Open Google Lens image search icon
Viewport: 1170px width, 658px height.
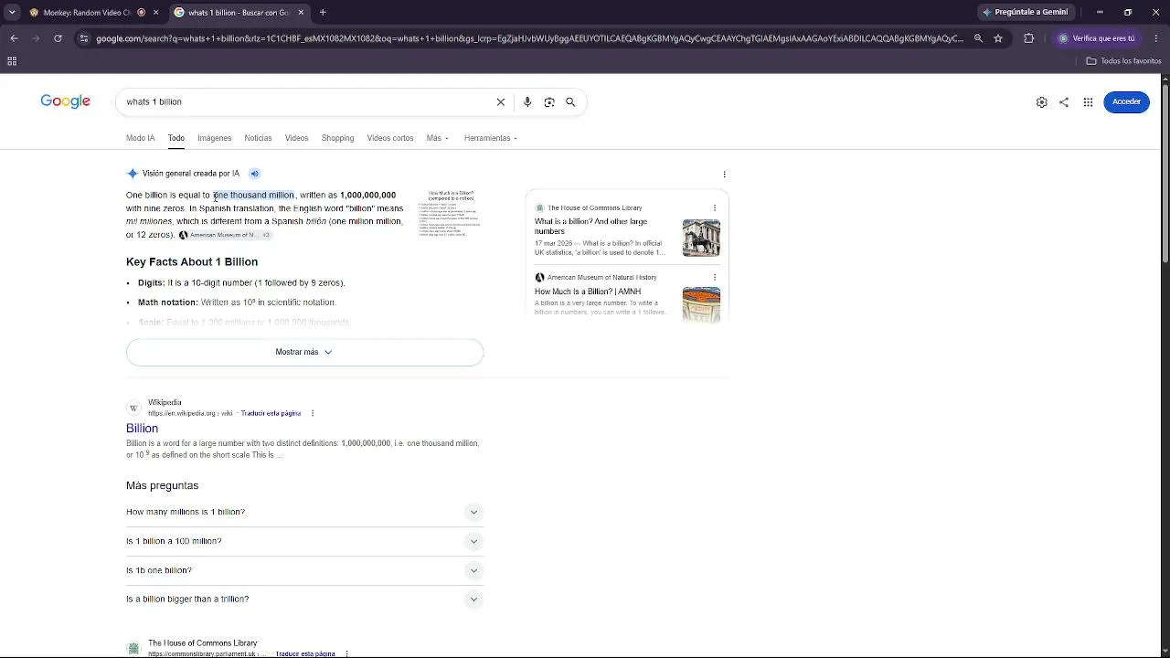(549, 102)
